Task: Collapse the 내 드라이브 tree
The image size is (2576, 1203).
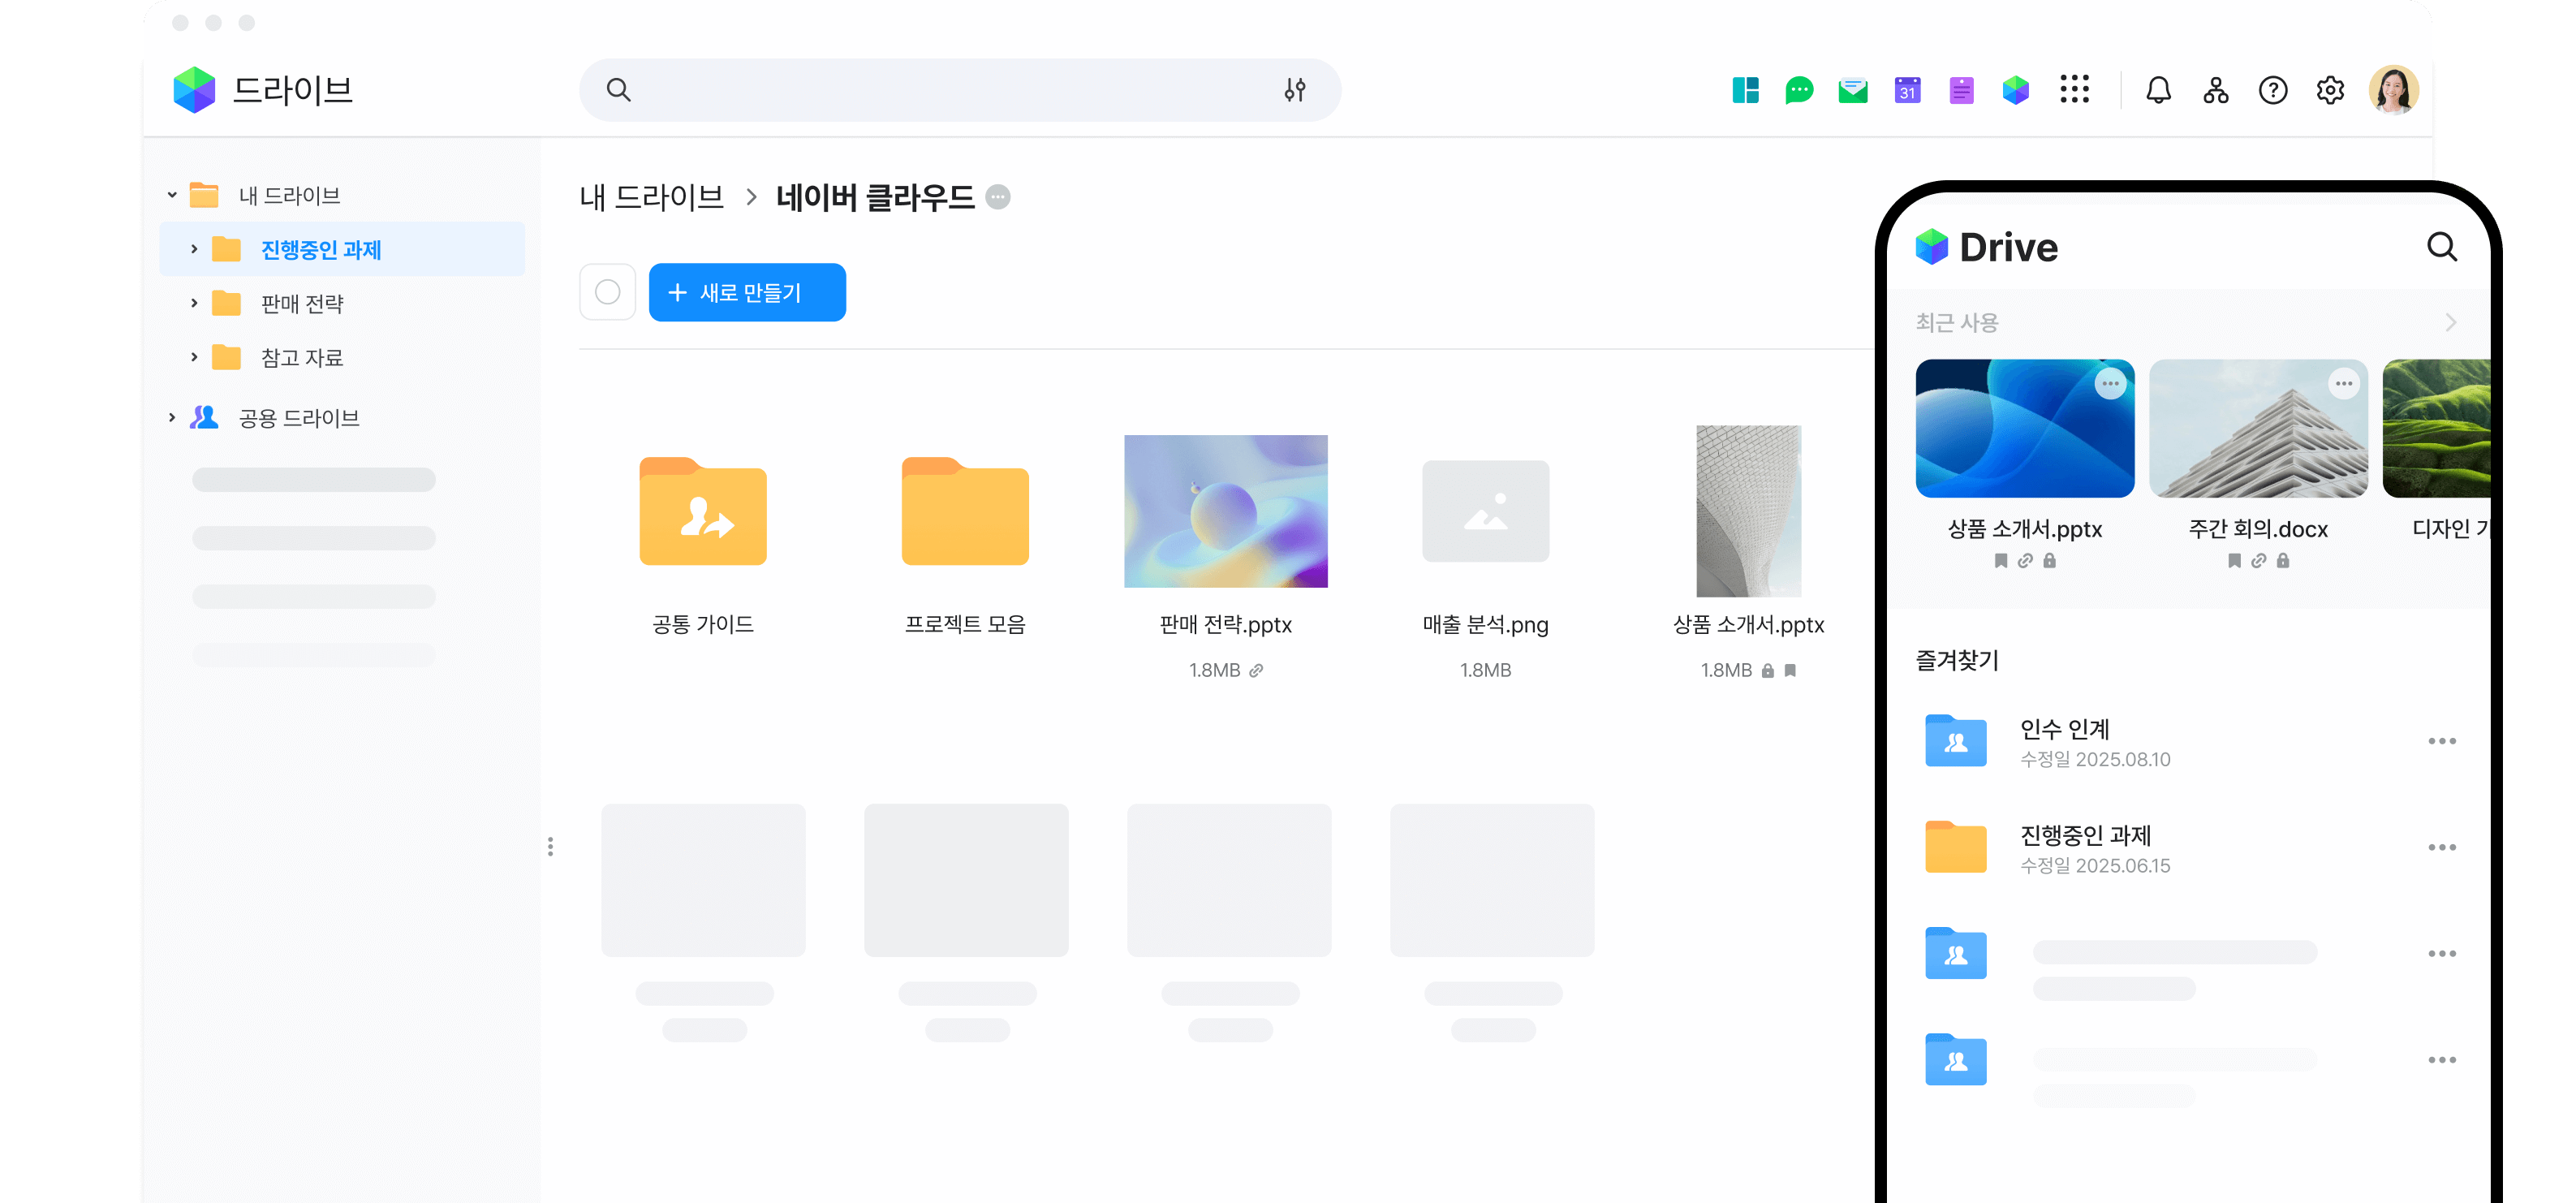Action: (x=172, y=195)
